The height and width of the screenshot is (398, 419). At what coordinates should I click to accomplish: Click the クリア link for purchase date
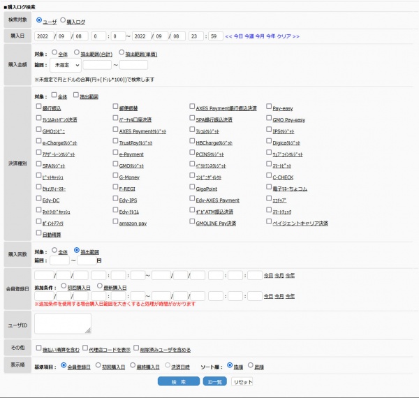click(x=283, y=36)
